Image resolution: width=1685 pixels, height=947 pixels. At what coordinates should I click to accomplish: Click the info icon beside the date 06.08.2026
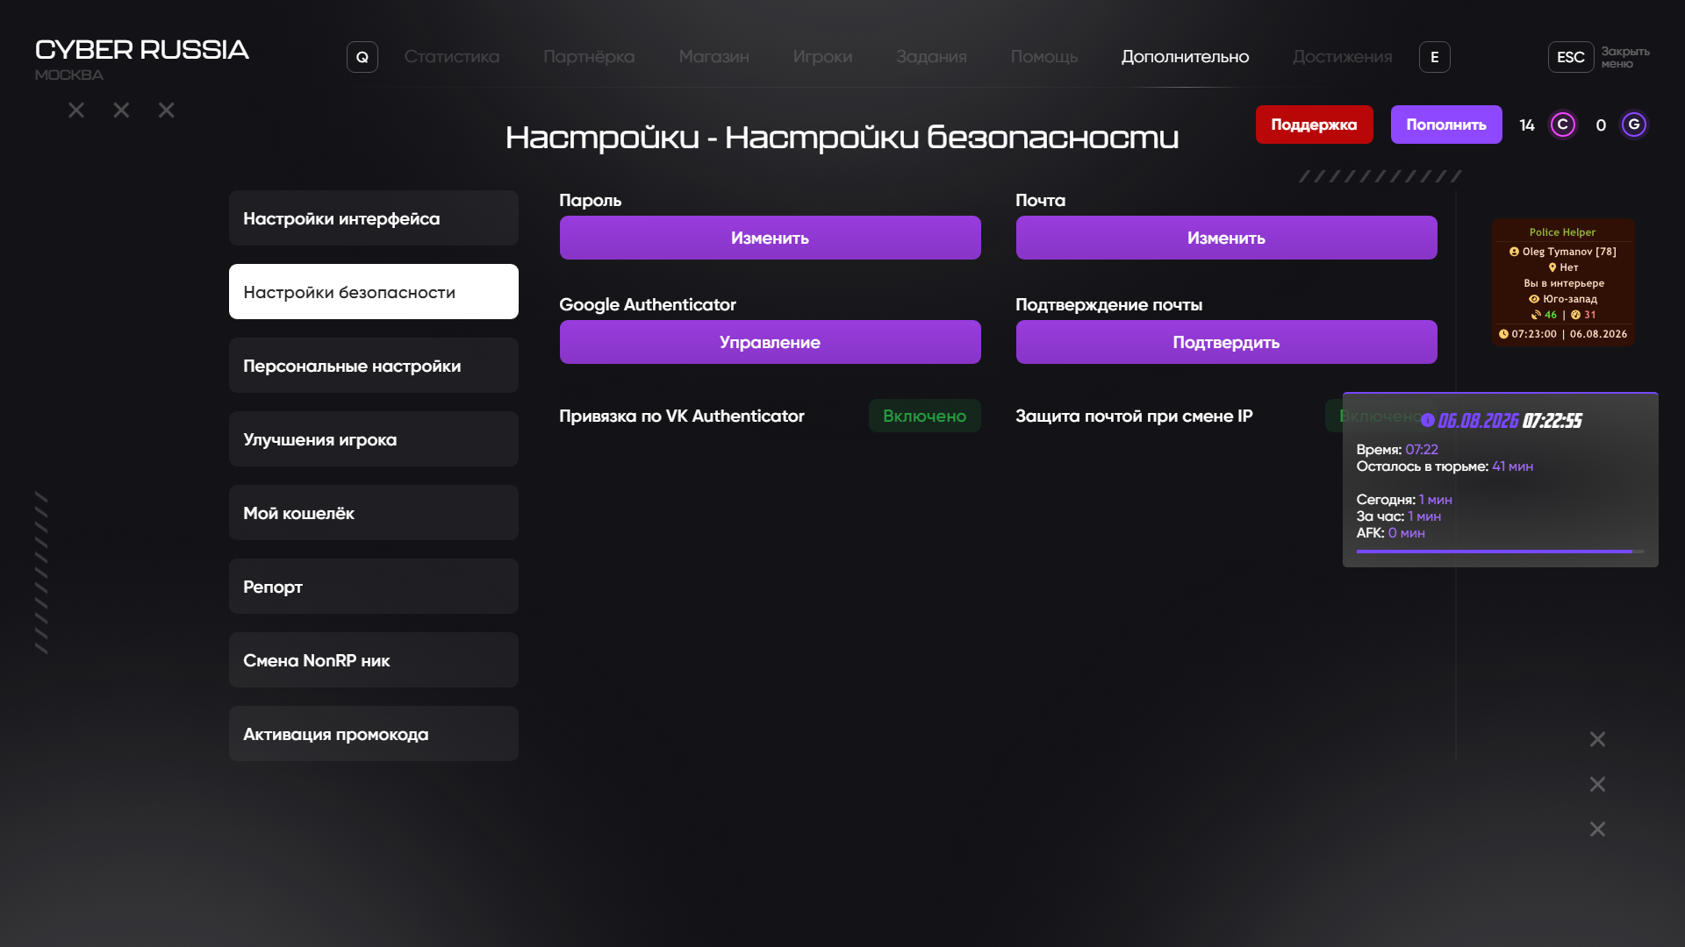(1428, 420)
